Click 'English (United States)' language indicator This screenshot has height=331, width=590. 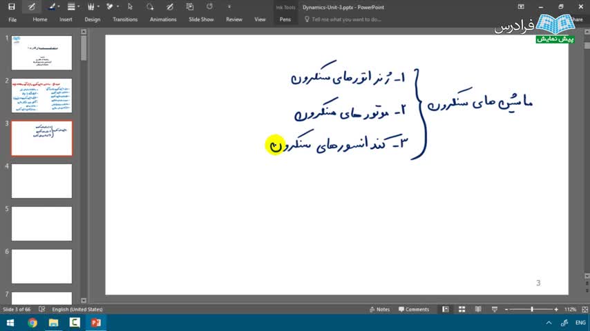[x=77, y=309]
